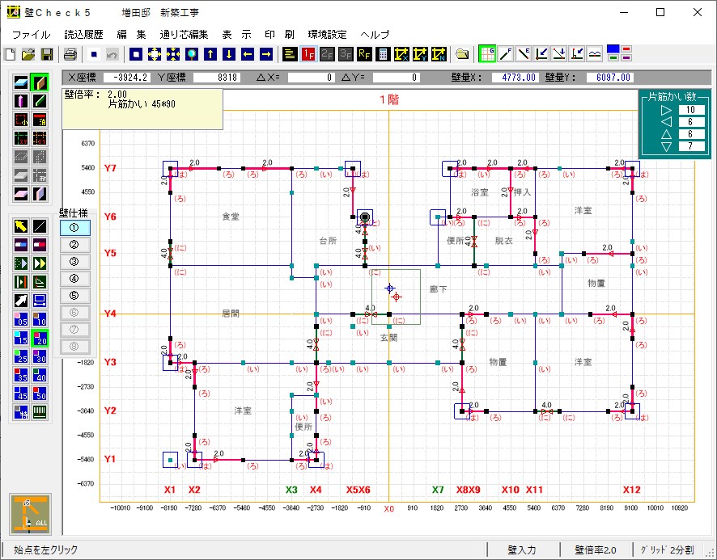
Task: Pan view right with the right arrow icon
Action: click(266, 55)
